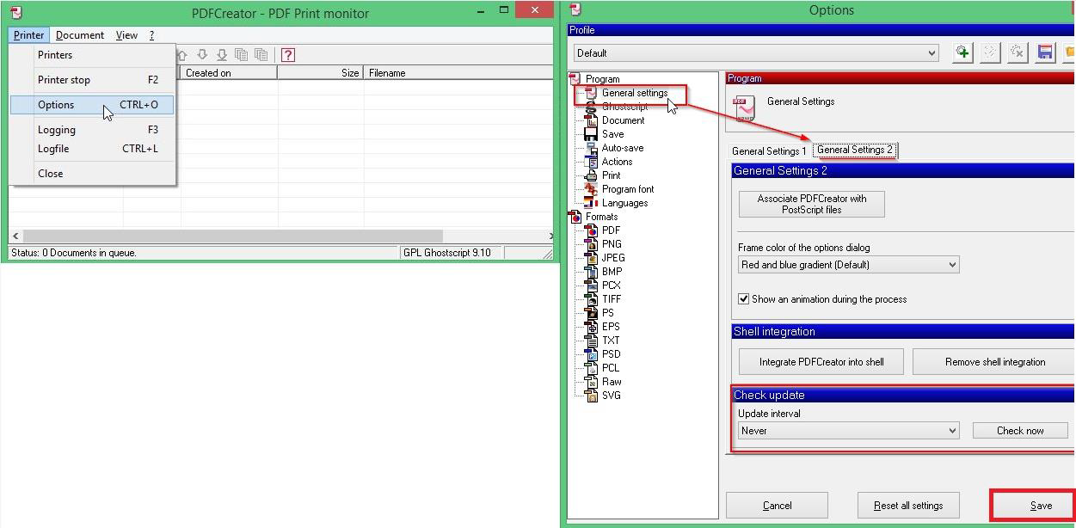Viewport: 1076px width, 528px height.
Task: Click the Options window title bar icon
Action: [575, 9]
